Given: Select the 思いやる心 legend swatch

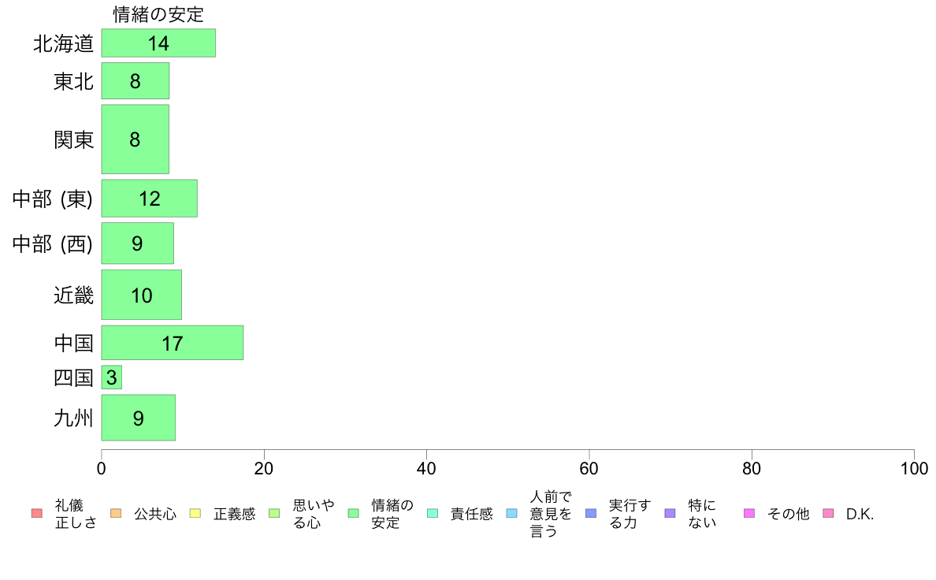Looking at the screenshot, I should click(x=275, y=513).
